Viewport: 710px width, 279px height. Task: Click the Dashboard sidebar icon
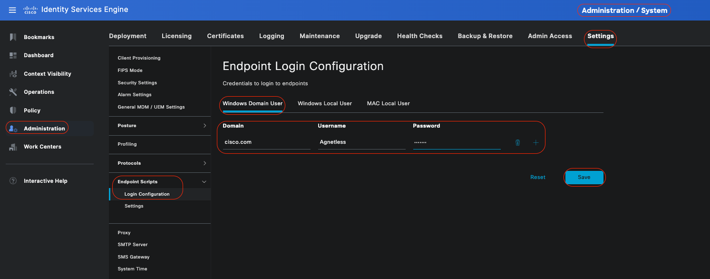tap(13, 55)
